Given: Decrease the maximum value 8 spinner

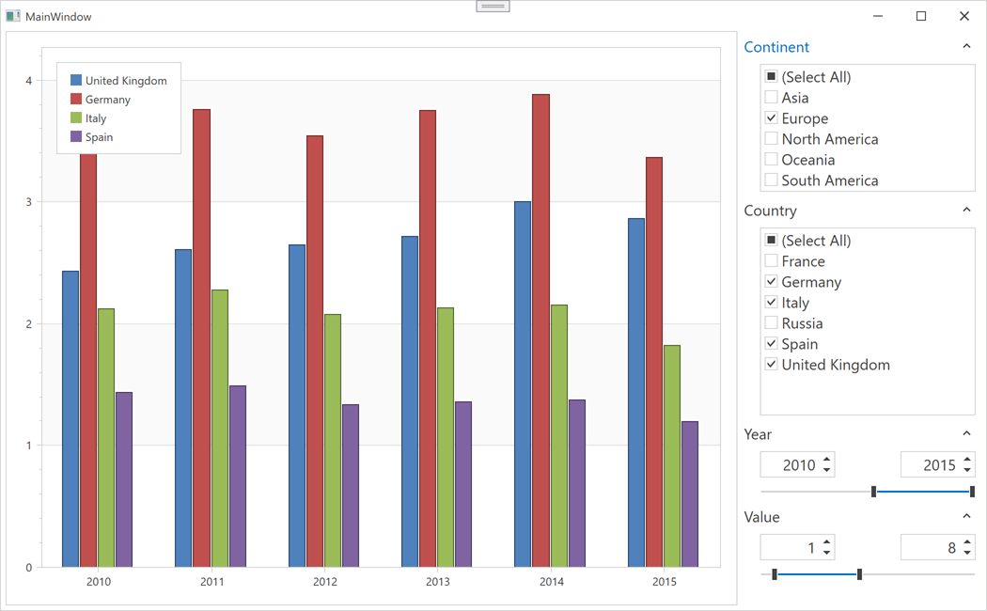Looking at the screenshot, I should pyautogui.click(x=967, y=553).
